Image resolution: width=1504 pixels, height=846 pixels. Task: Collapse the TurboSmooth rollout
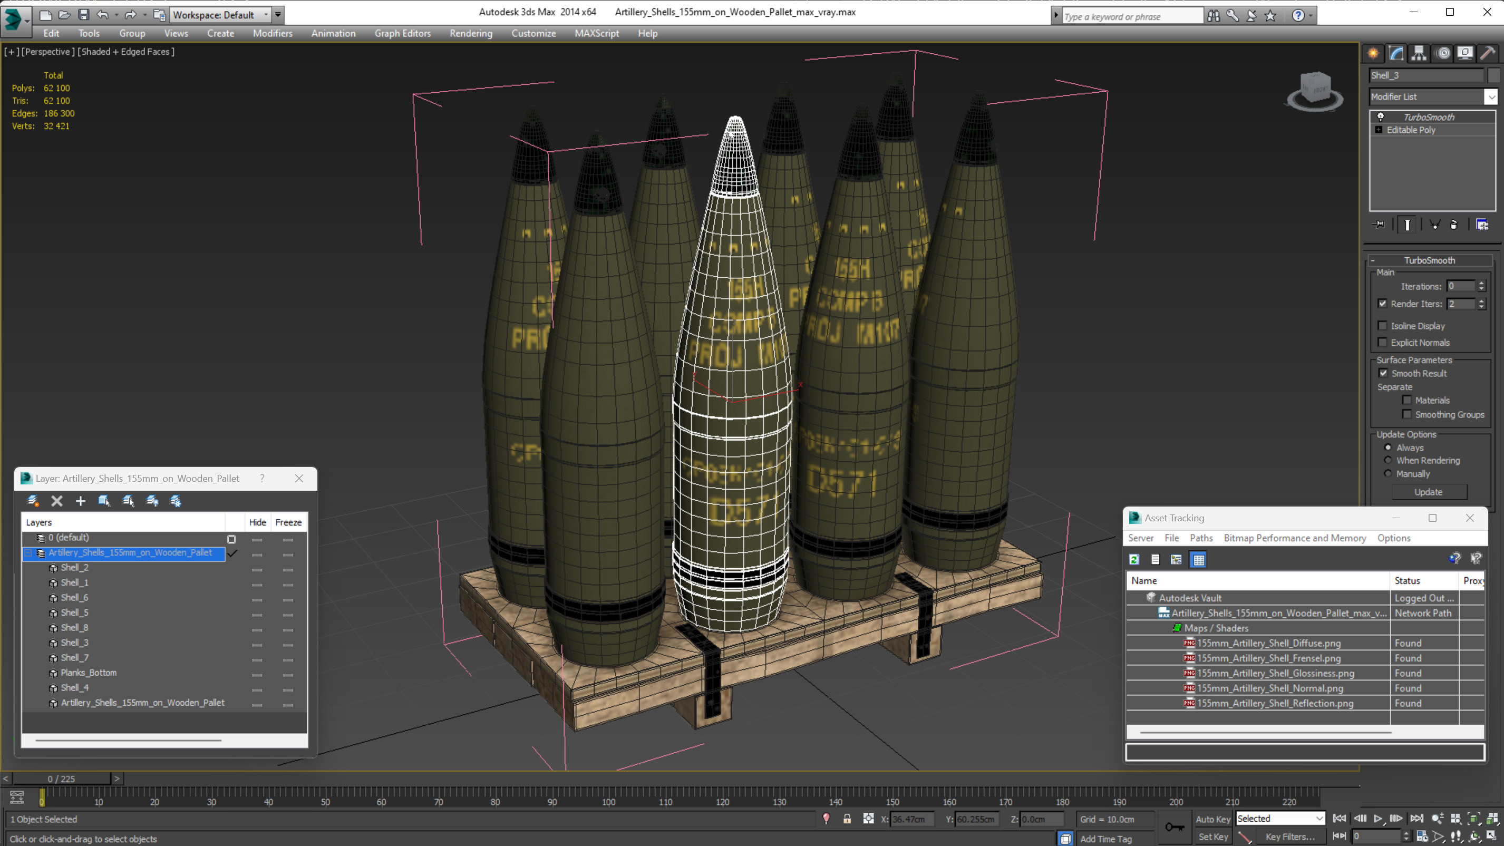1373,260
